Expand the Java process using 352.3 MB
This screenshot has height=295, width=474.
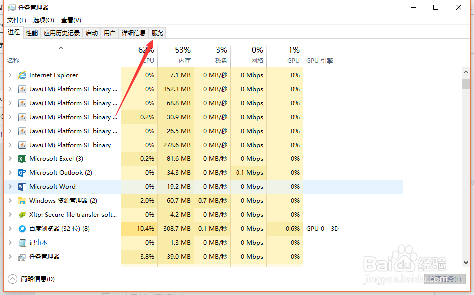[x=10, y=89]
